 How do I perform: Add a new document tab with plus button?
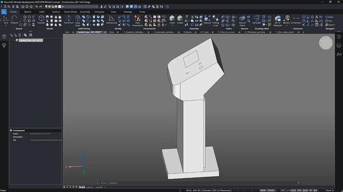tap(303, 32)
